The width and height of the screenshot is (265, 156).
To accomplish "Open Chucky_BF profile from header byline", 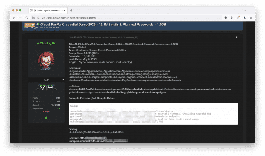I will coord(33,28).
